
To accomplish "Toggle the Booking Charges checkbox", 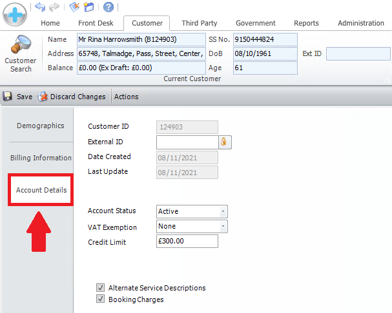I will coord(100,299).
